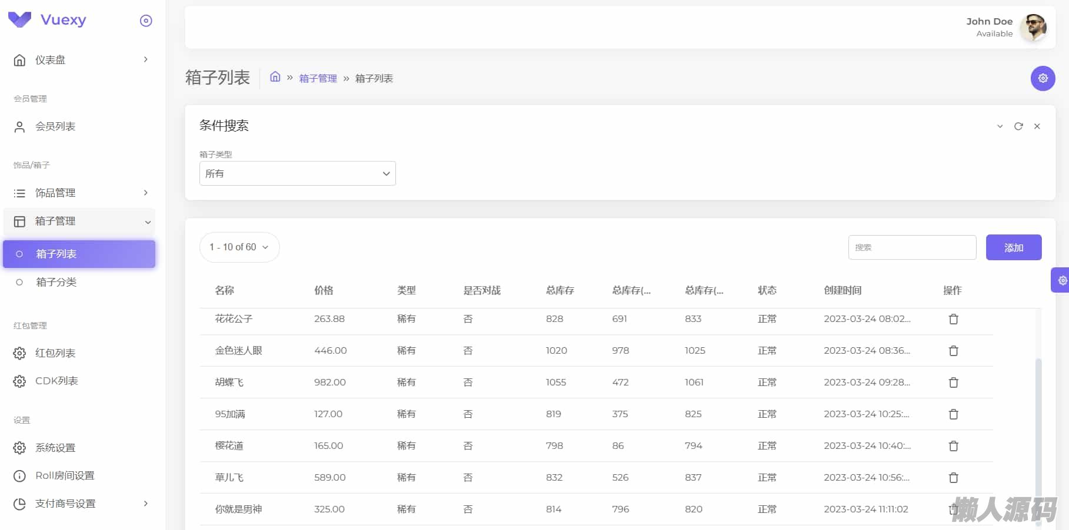Delete the 花花公子 row with the trash icon
The image size is (1069, 530).
point(953,319)
